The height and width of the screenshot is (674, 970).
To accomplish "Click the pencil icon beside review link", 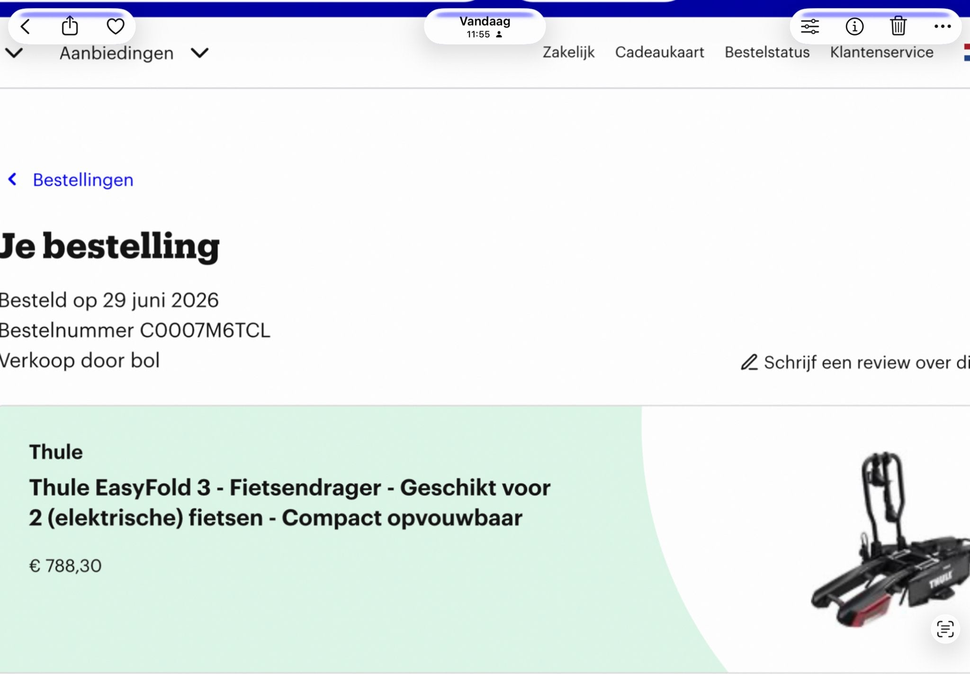I will point(749,362).
